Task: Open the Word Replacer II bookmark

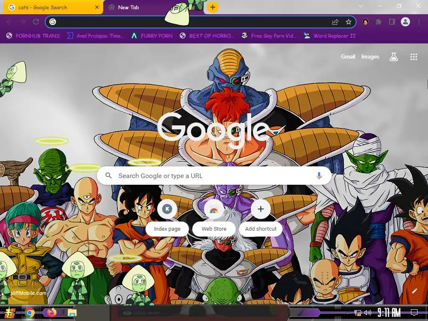Action: click(329, 36)
